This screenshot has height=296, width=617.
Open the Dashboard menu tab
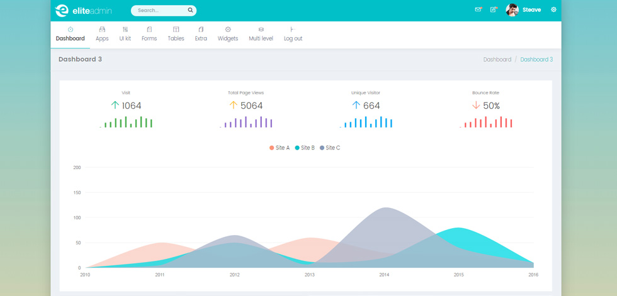(x=70, y=35)
